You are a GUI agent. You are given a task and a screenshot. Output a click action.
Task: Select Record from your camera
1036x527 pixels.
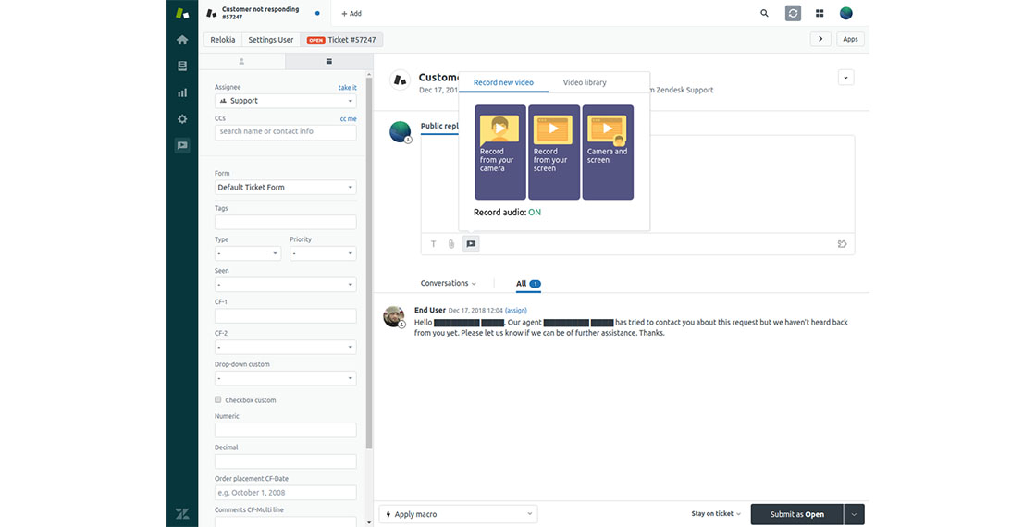(500, 152)
